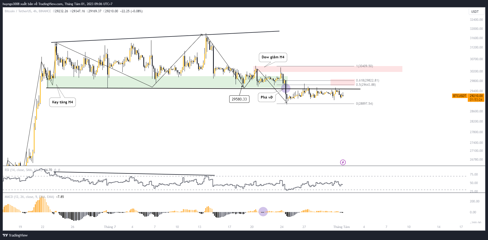
Task: Click the Fibonacci 0.618(29822.81) level label
Action: tap(368, 80)
